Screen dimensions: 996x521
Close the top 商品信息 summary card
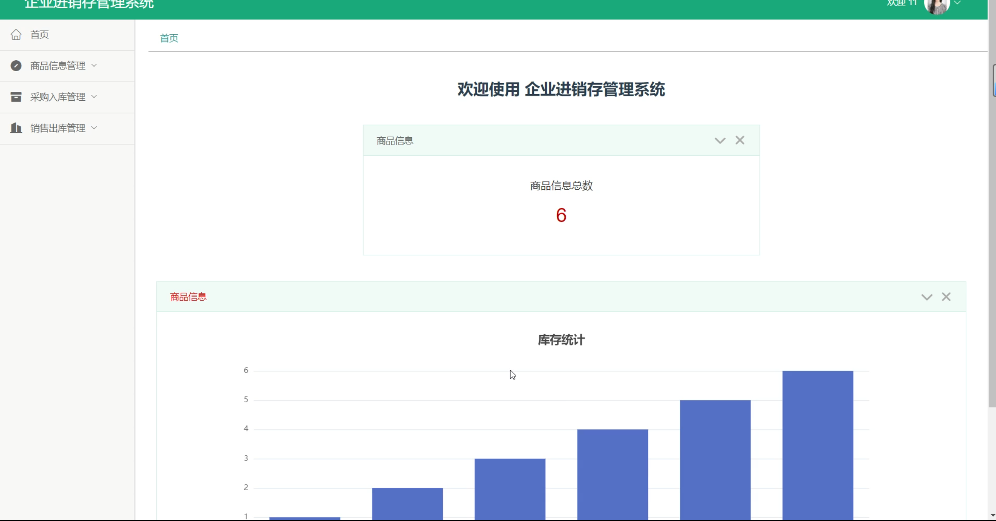[x=740, y=140]
